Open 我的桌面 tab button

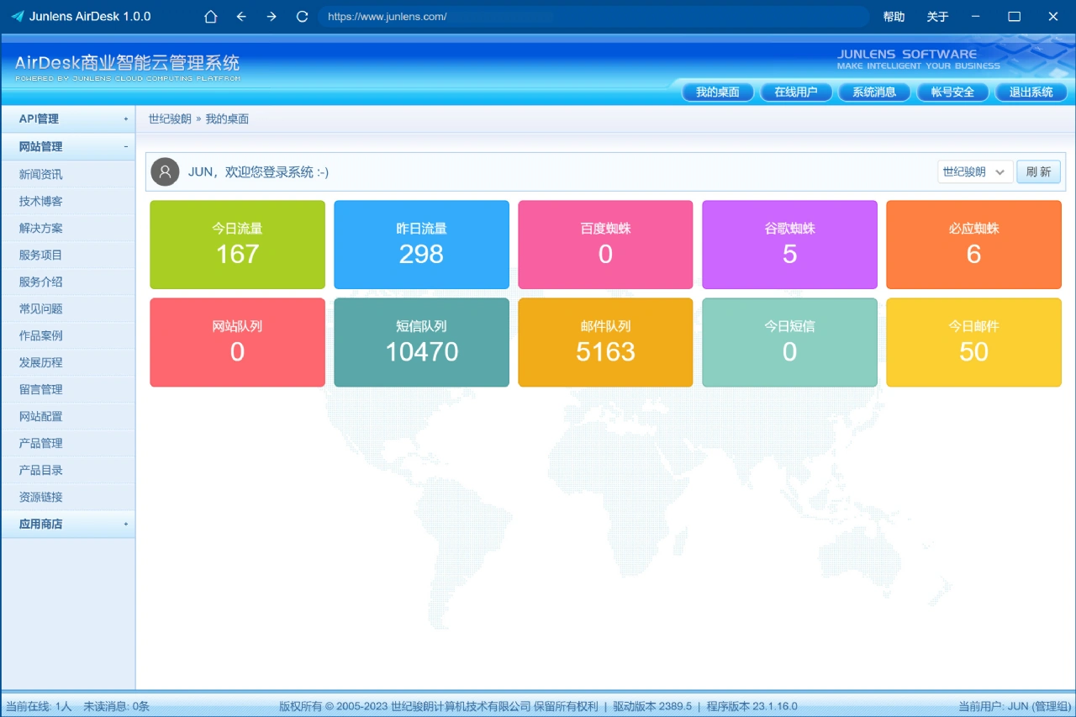pyautogui.click(x=718, y=92)
